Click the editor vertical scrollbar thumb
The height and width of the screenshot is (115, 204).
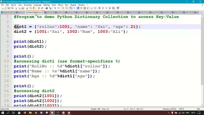tap(202, 51)
